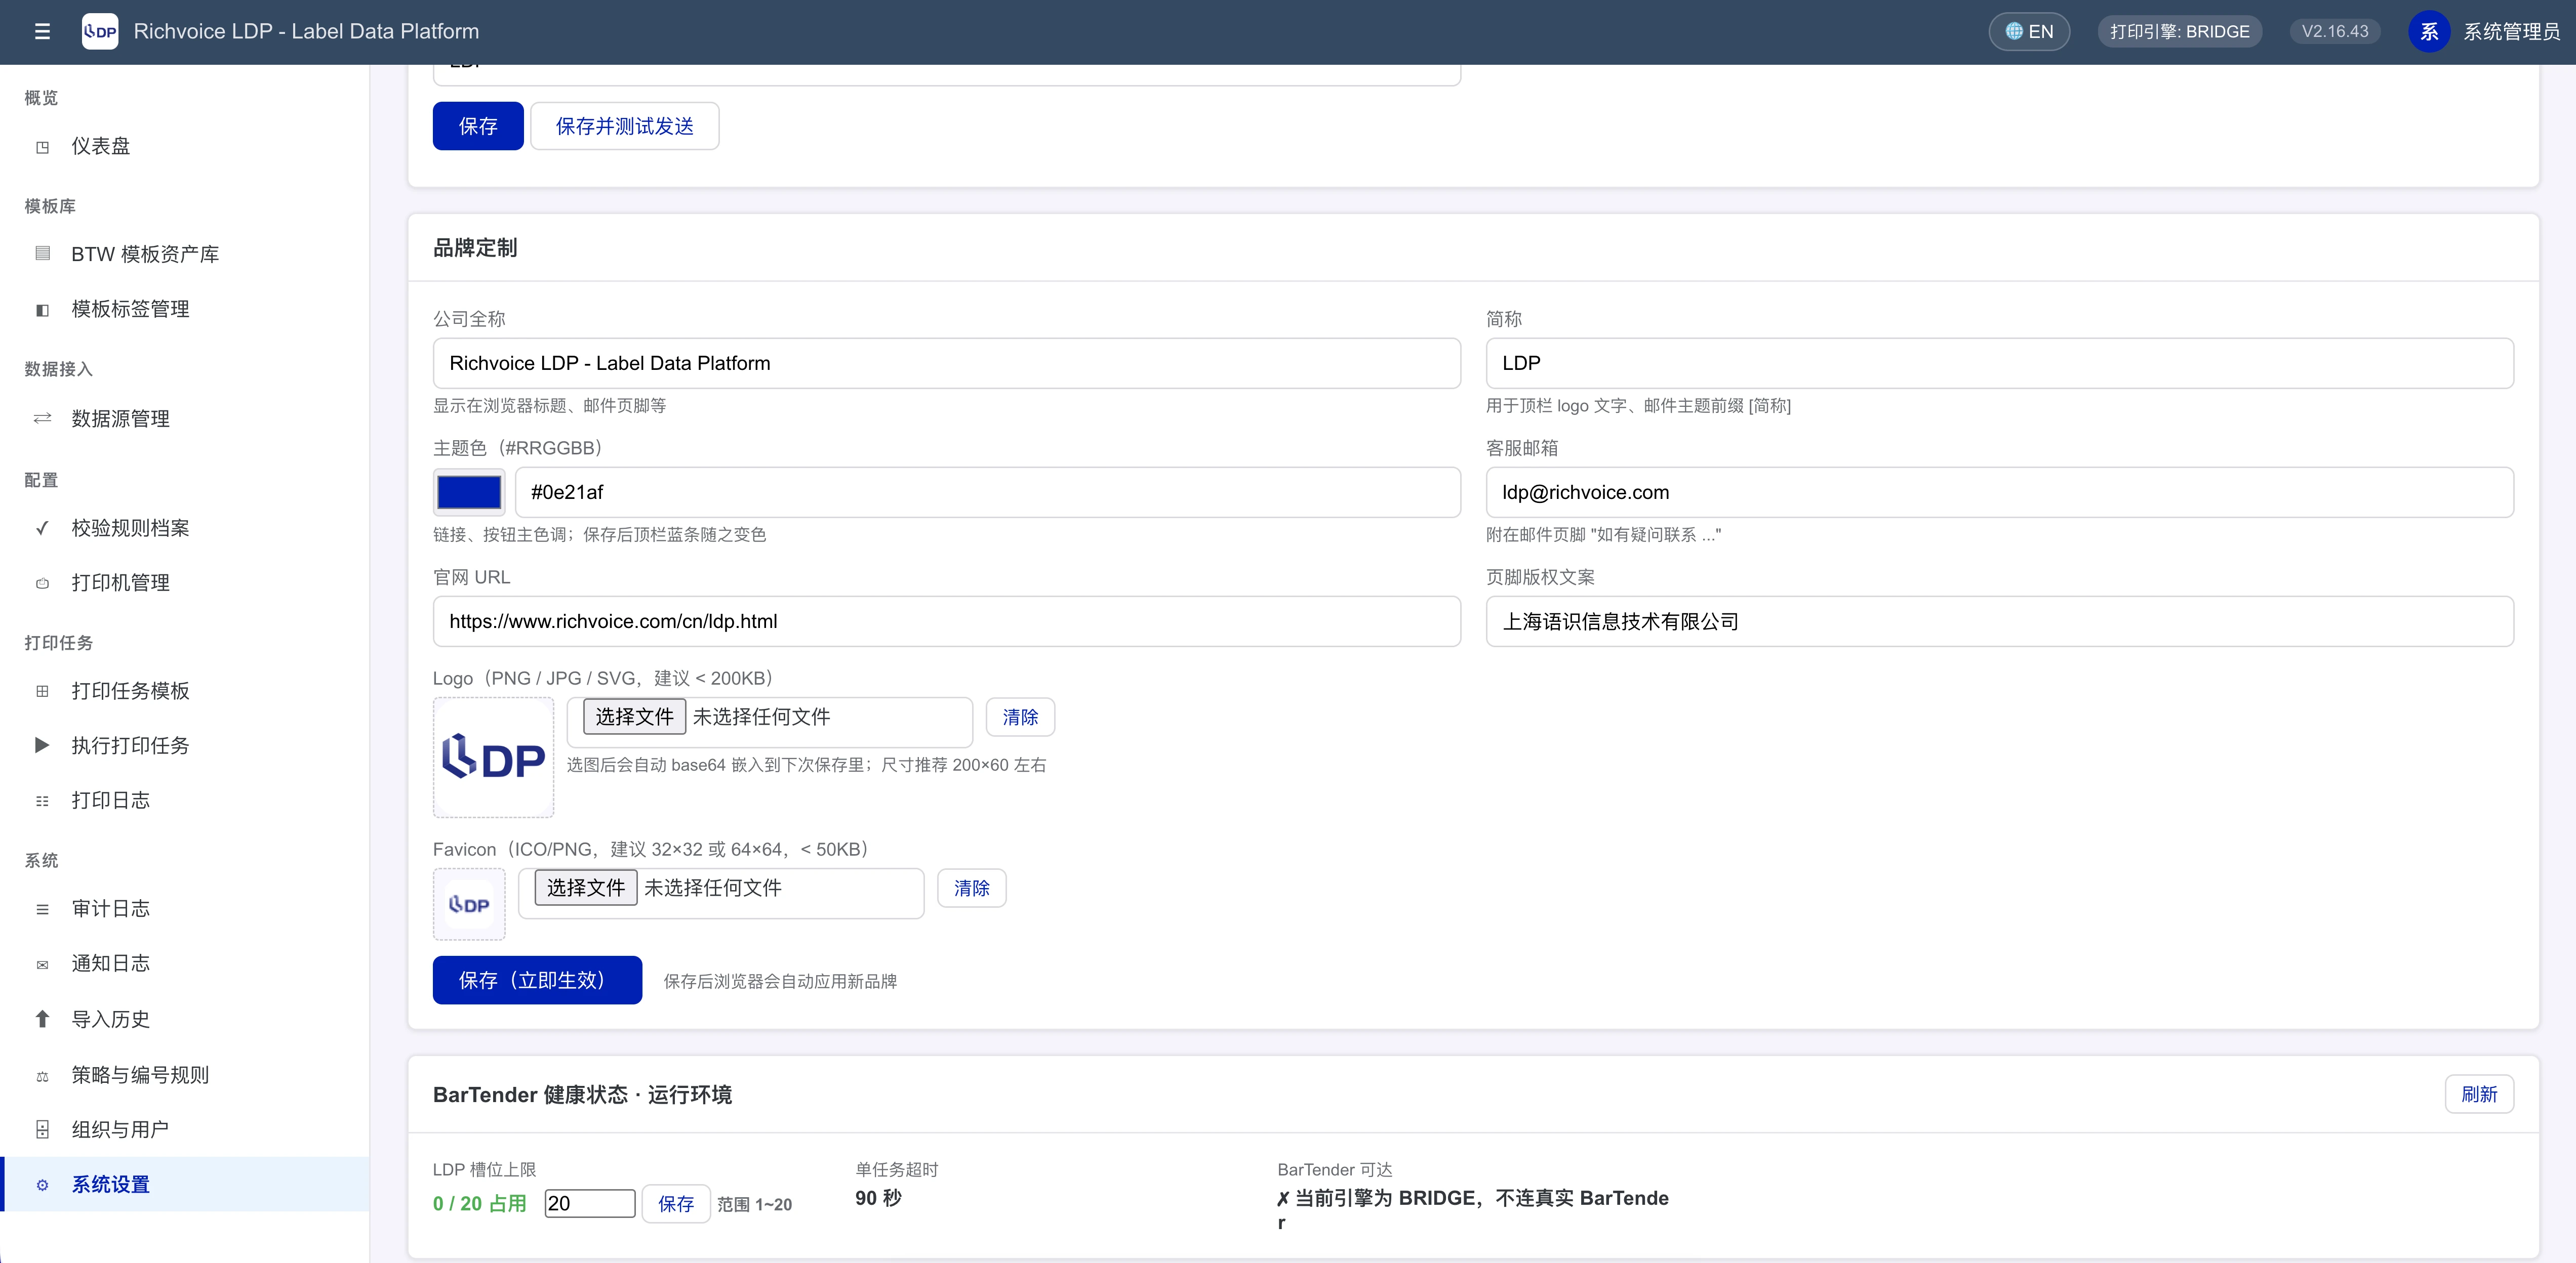2576x1263 pixels.
Task: Click the 刷新 button in BarTender panel
Action: (2479, 1094)
